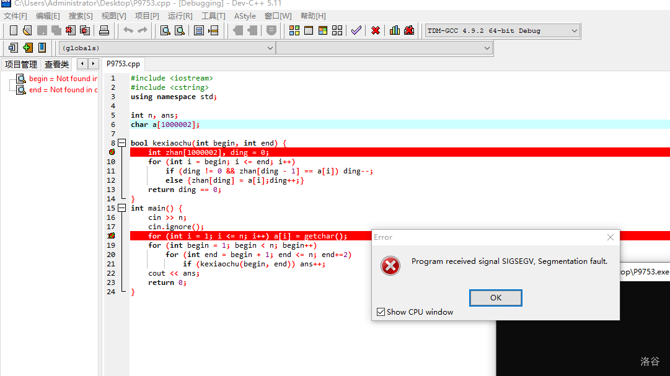Image resolution: width=670 pixels, height=376 pixels.
Task: Switch to the 查看类 tab
Action: pos(57,64)
